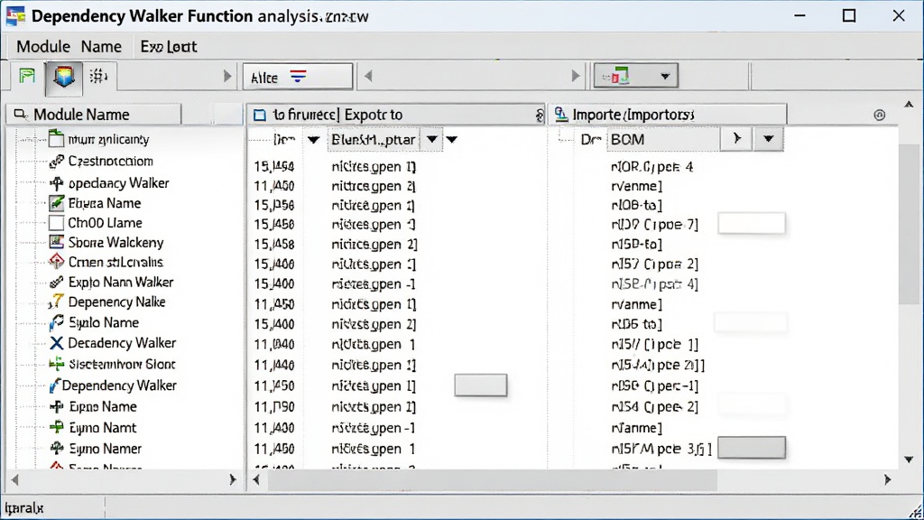Click the button in the 11,J450 row near bottom
The image size is (924, 520).
point(481,385)
